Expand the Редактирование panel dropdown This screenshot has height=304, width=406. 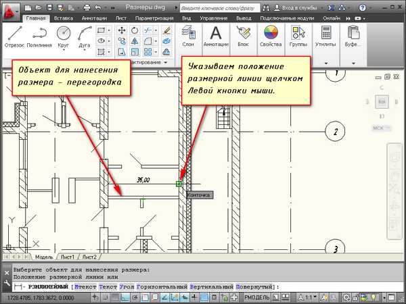pyautogui.click(x=166, y=62)
